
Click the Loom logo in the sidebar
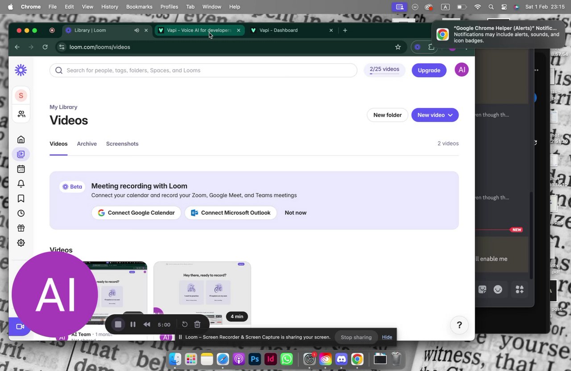21,70
